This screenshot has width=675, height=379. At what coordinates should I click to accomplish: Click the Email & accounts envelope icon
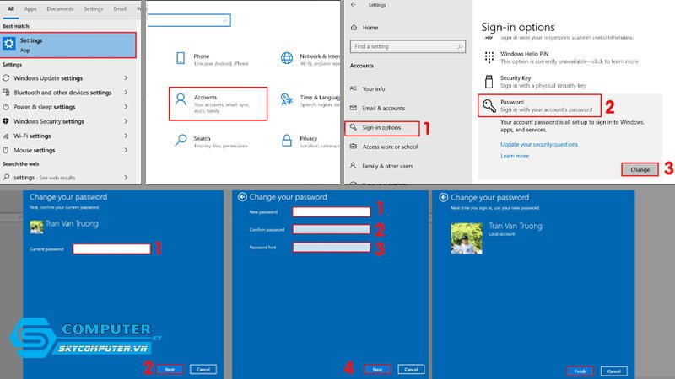pyautogui.click(x=354, y=108)
